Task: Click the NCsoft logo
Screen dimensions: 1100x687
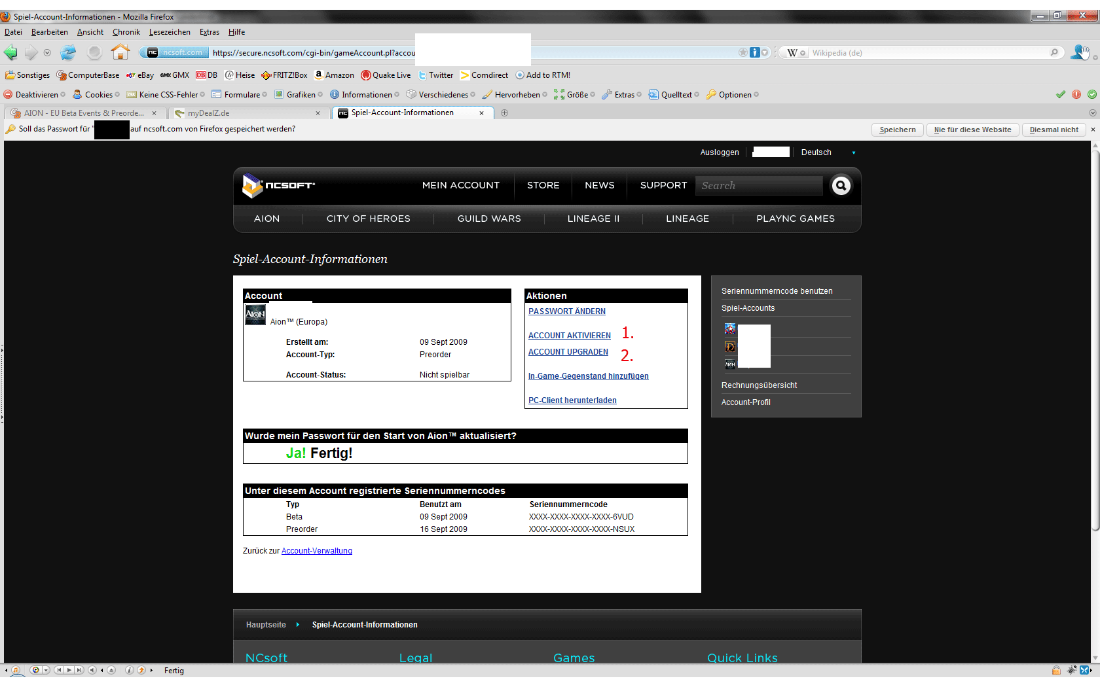Action: pos(279,186)
